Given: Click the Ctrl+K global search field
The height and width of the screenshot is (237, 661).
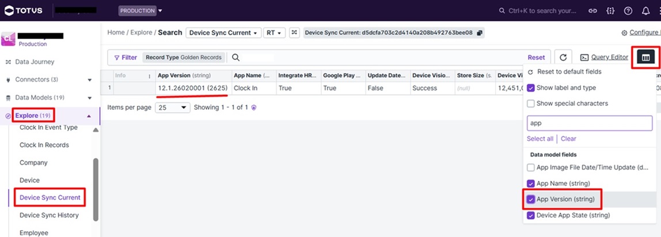Looking at the screenshot, I should coord(542,11).
